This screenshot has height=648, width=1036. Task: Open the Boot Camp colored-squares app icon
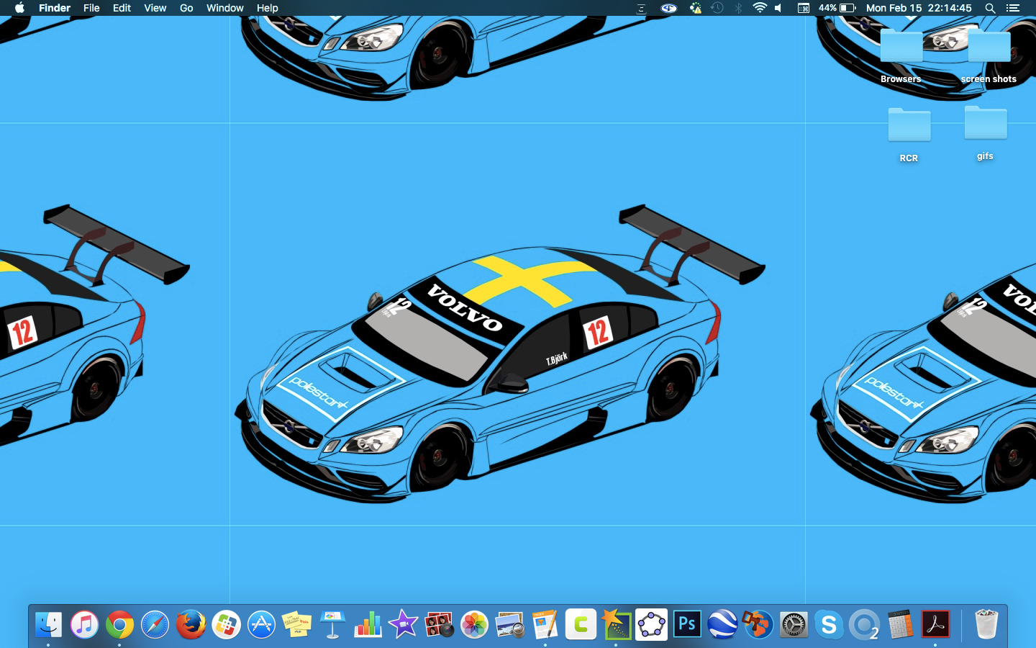pos(226,624)
